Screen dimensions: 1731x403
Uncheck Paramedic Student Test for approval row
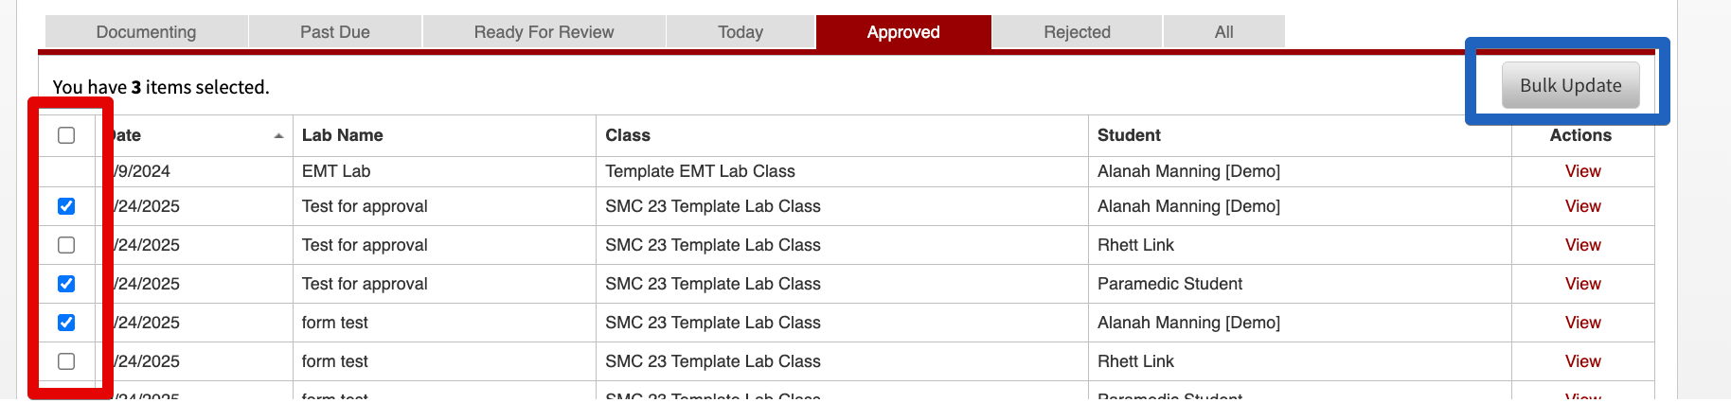[66, 284]
